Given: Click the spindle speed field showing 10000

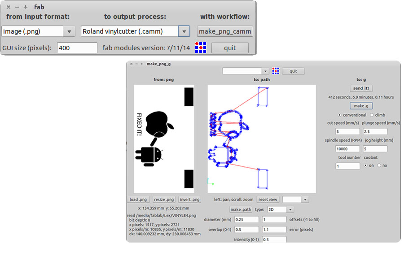Looking at the screenshot, I should 347,149.
